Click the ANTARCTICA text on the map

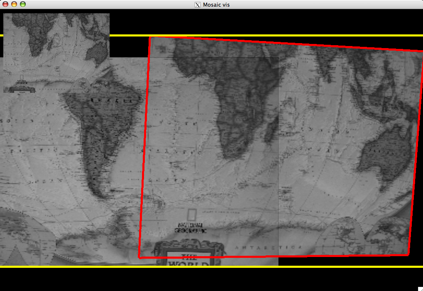click(268, 247)
